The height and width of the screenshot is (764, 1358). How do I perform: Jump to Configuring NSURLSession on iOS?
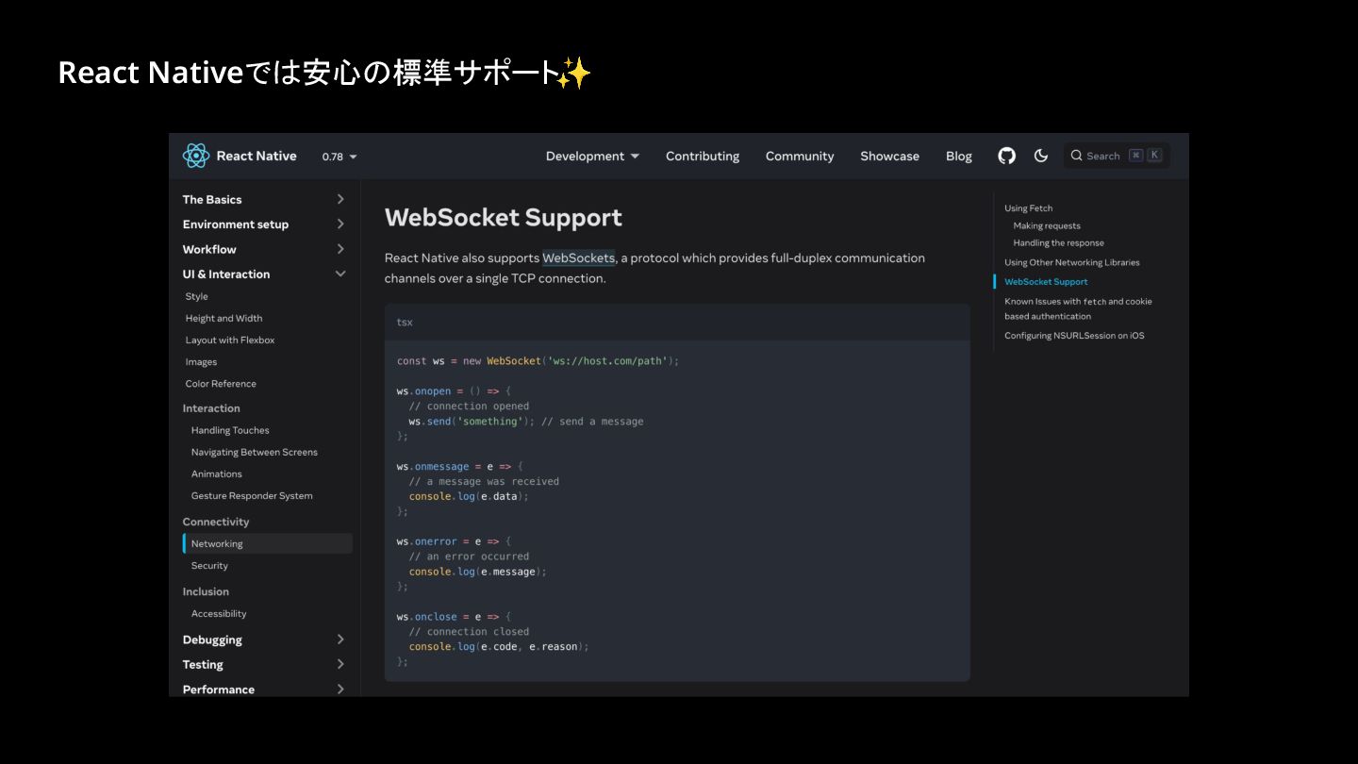point(1074,336)
